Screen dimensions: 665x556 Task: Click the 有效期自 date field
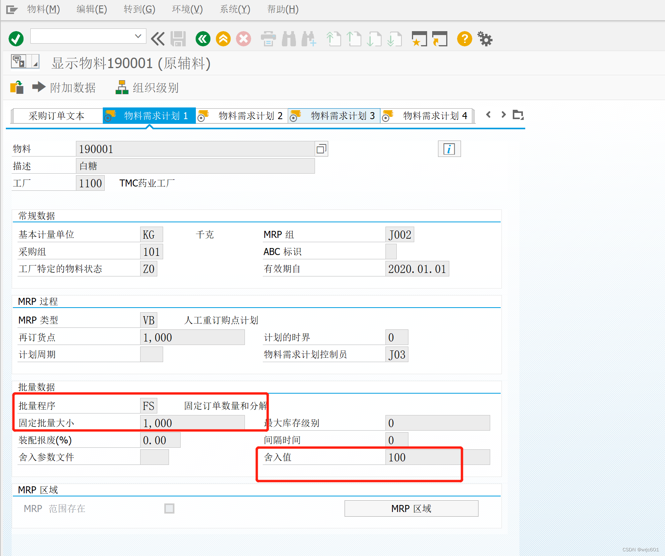[x=417, y=269]
